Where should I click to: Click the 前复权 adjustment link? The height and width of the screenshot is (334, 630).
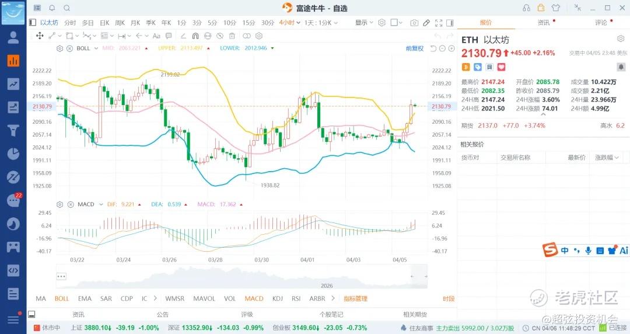[415, 48]
